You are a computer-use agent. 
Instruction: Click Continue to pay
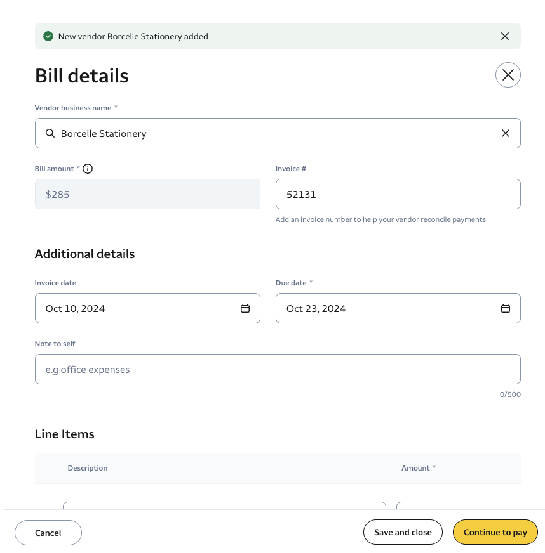pos(495,532)
